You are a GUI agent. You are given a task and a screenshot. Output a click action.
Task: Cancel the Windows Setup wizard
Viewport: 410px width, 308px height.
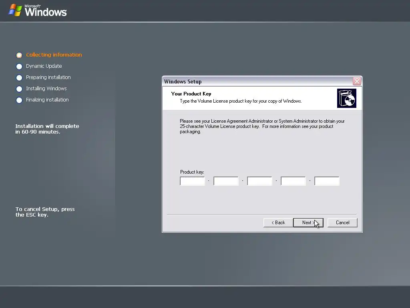click(342, 223)
